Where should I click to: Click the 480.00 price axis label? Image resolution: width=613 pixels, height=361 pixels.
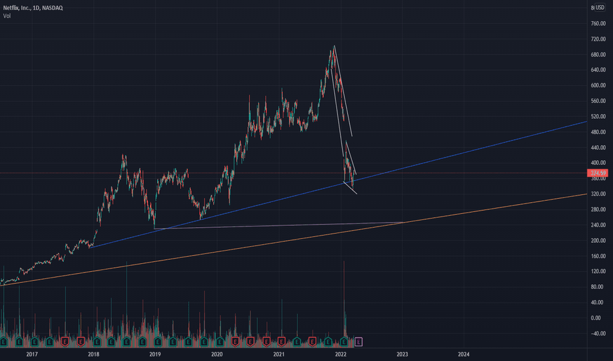598,133
